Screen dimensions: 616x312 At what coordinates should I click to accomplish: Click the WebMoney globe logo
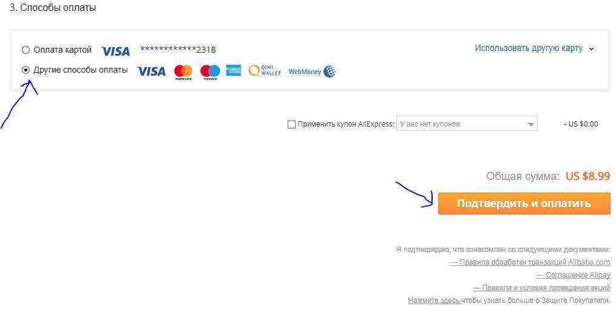[x=329, y=71]
